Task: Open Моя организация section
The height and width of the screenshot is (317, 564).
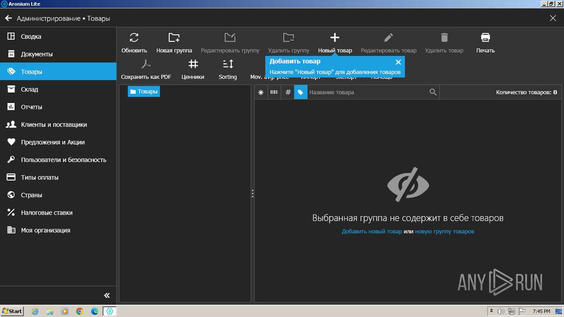Action: pyautogui.click(x=58, y=230)
